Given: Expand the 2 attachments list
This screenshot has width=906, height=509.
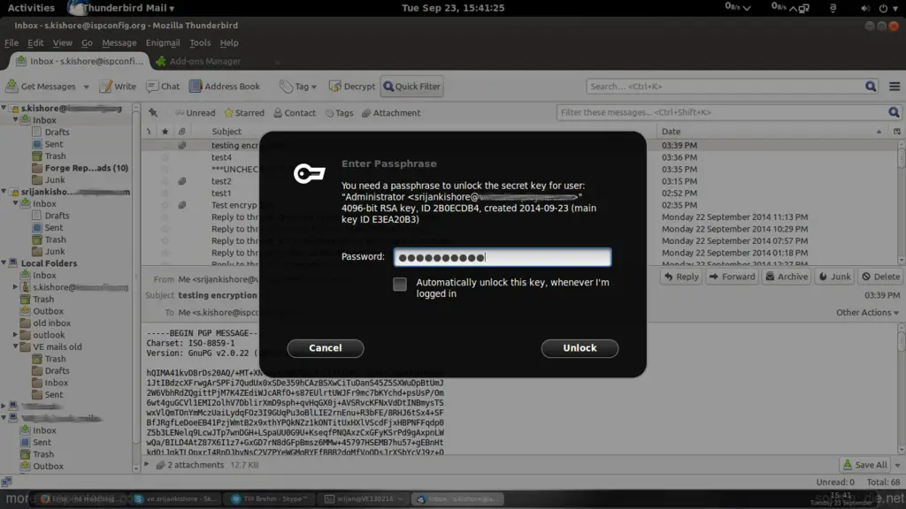Looking at the screenshot, I should click(x=147, y=465).
